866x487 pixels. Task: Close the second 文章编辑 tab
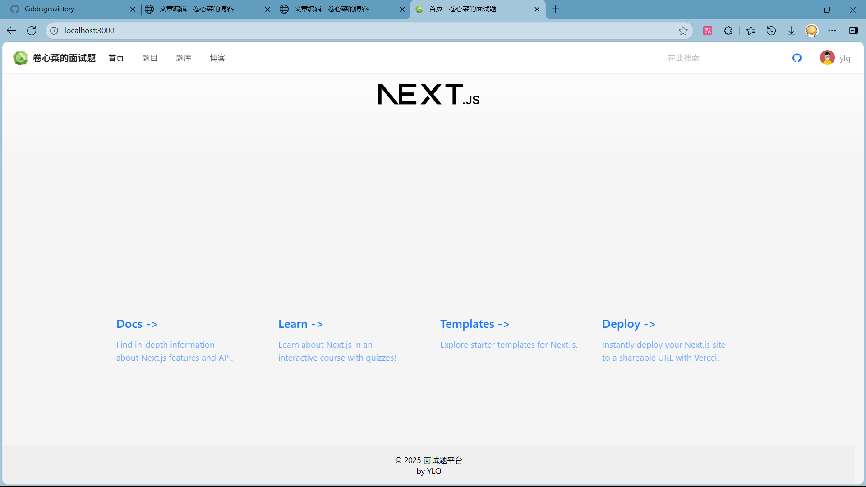(x=402, y=9)
